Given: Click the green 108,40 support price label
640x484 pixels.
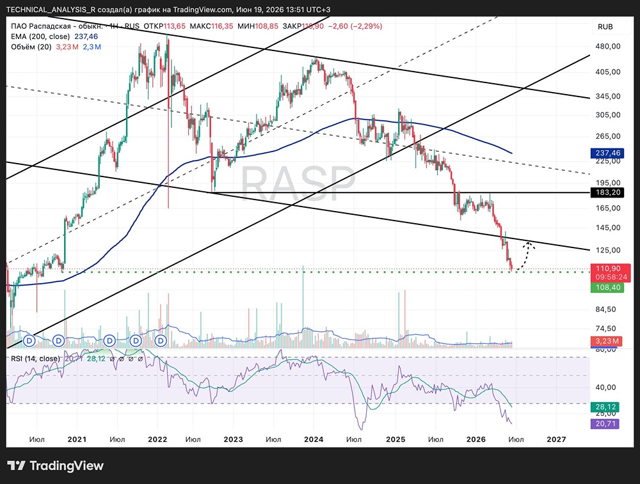Looking at the screenshot, I should pyautogui.click(x=607, y=288).
